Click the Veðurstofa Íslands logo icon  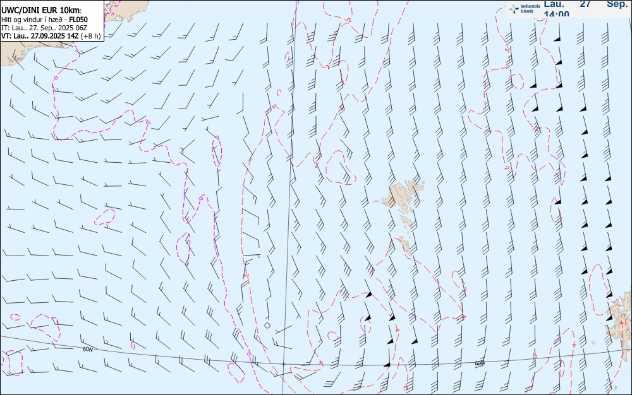click(514, 9)
